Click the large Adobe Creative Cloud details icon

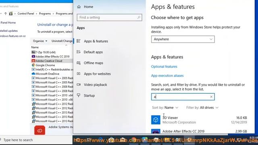pyautogui.click(x=40, y=130)
